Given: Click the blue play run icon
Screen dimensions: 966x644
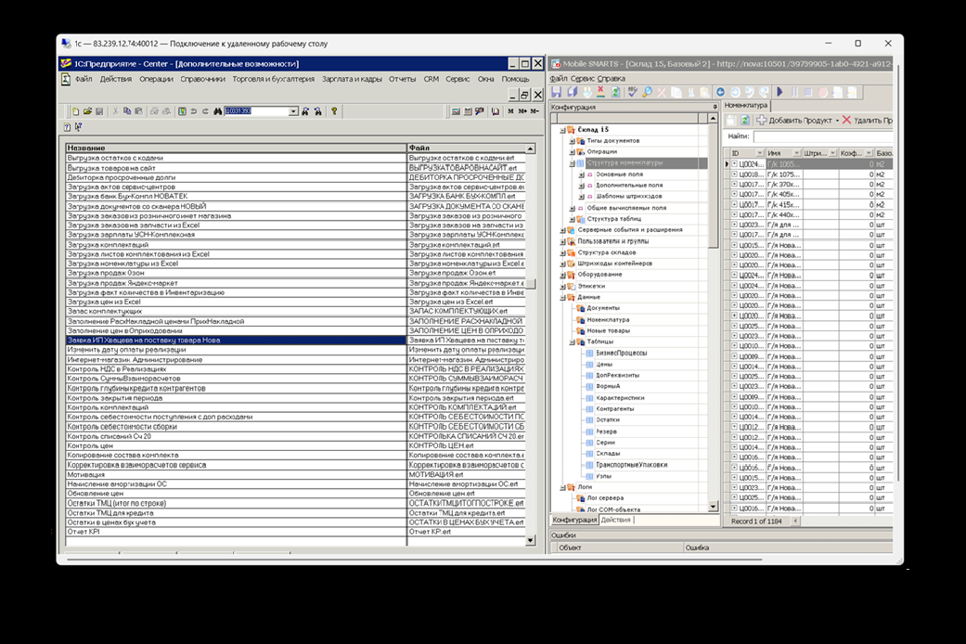Looking at the screenshot, I should (780, 92).
